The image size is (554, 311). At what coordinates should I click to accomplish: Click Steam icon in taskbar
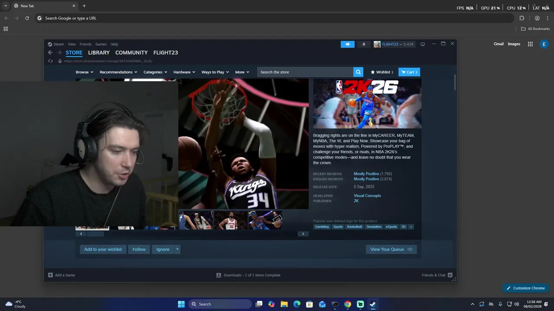[x=373, y=304]
